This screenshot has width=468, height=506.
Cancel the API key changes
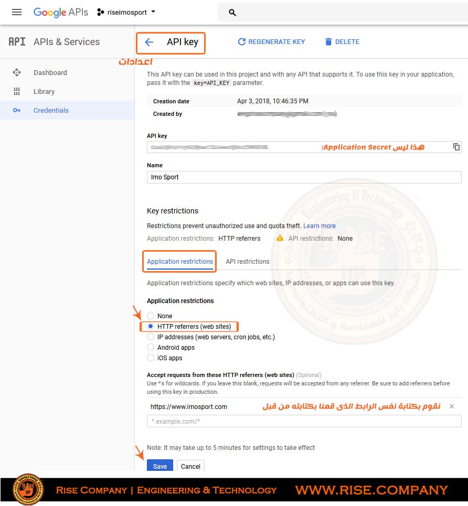point(190,466)
